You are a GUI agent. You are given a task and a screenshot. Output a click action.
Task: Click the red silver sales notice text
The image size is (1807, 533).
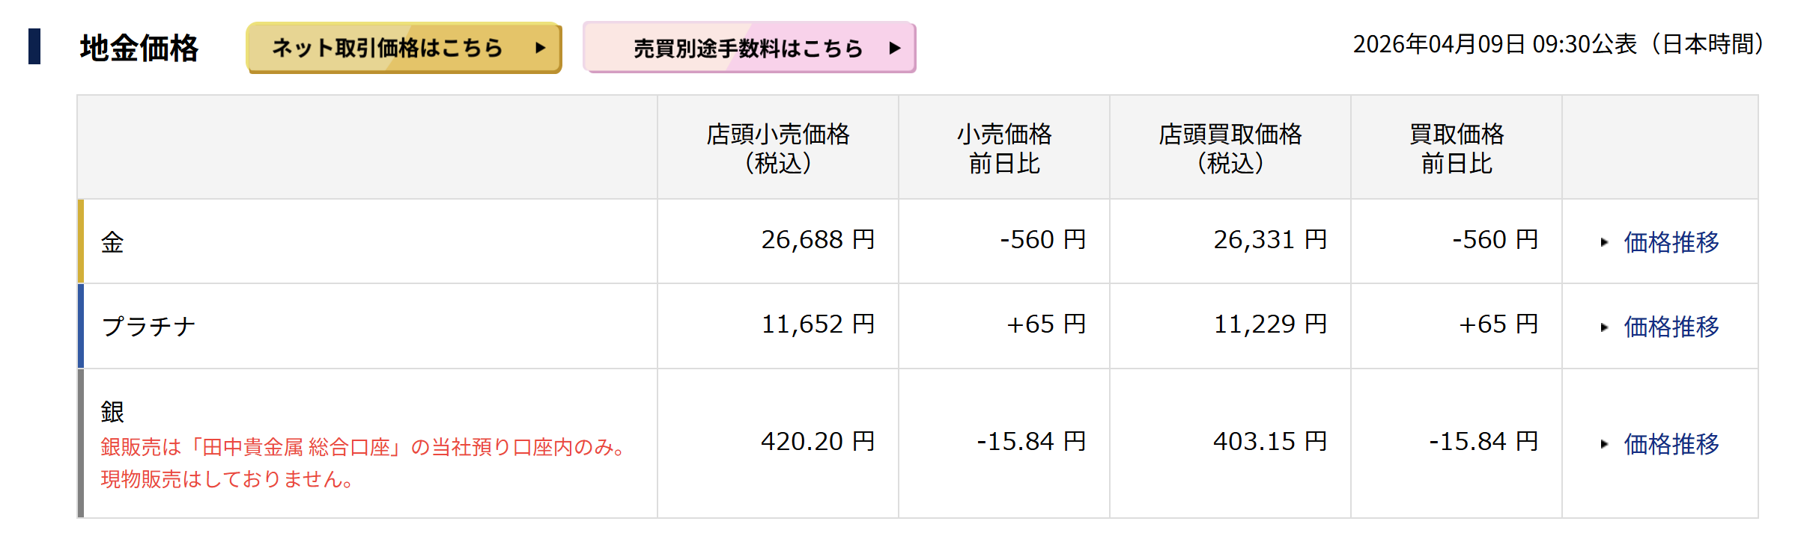coord(364,463)
